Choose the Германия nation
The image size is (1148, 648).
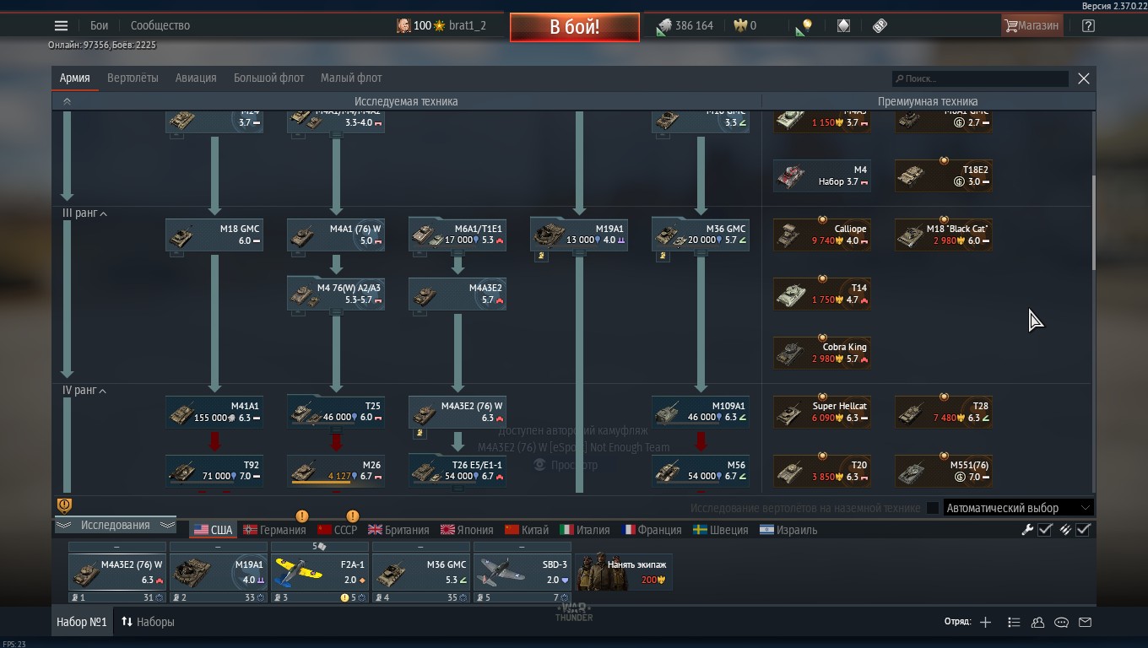[274, 530]
